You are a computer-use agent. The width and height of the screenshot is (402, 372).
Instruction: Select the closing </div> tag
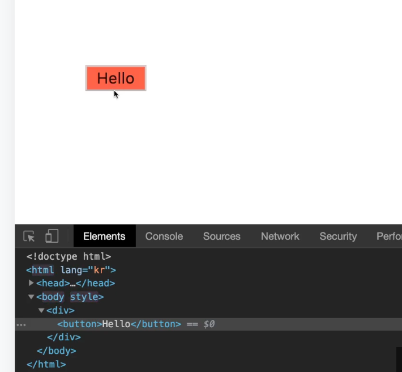(64, 337)
